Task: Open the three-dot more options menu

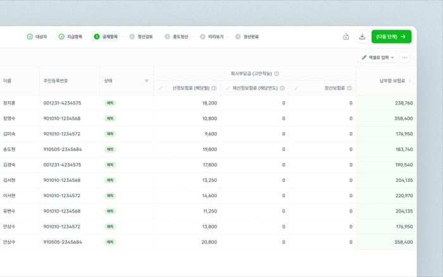Action: (x=404, y=58)
